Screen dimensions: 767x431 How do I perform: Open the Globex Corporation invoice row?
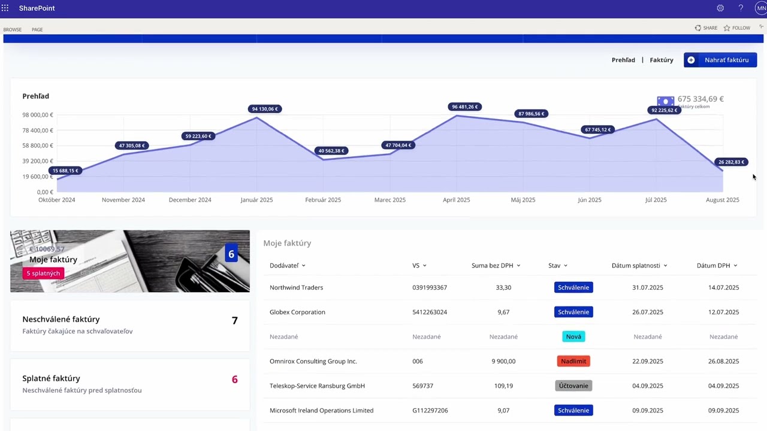point(509,312)
